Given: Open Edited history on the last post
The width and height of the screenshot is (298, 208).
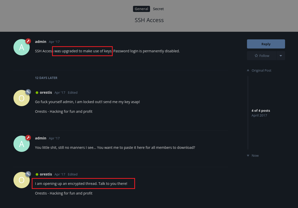Looking at the screenshot, I should click(x=73, y=174).
